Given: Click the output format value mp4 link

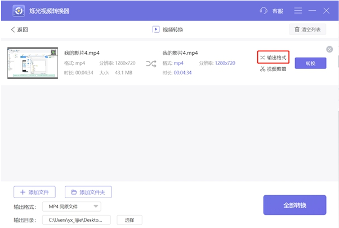Looking at the screenshot, I should 179,63.
